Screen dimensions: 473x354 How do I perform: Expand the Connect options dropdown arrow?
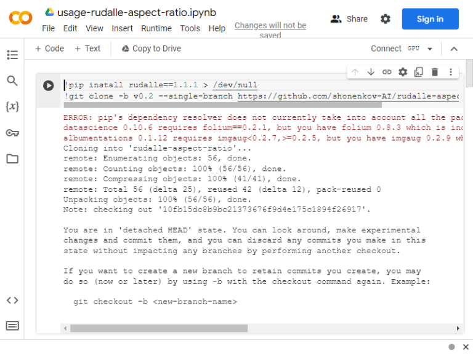pyautogui.click(x=430, y=49)
